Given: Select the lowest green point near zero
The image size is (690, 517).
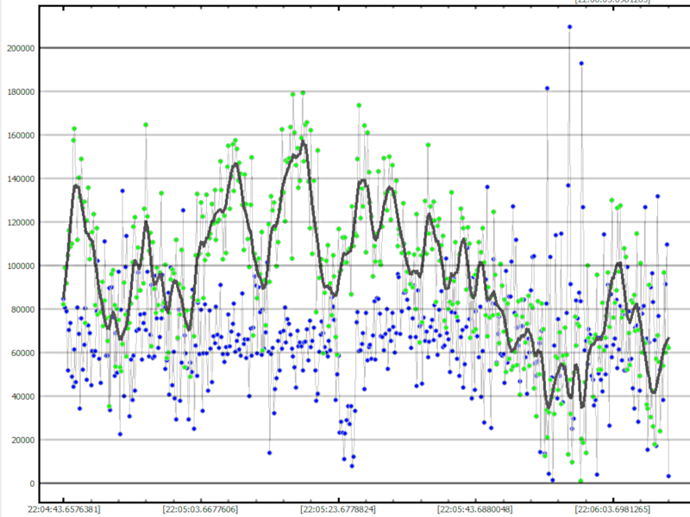Looking at the screenshot, I should pyautogui.click(x=580, y=481).
